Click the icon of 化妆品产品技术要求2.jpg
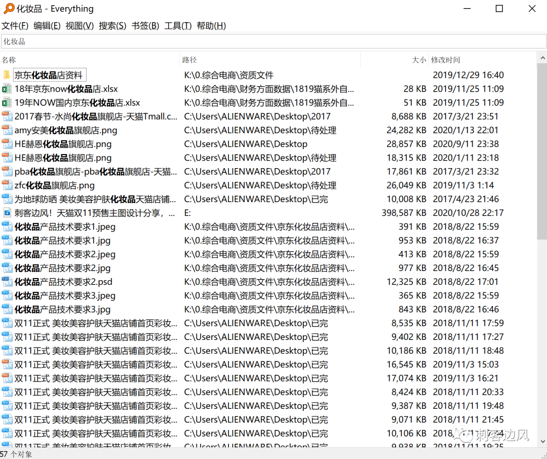The image size is (547, 459). pyautogui.click(x=7, y=268)
